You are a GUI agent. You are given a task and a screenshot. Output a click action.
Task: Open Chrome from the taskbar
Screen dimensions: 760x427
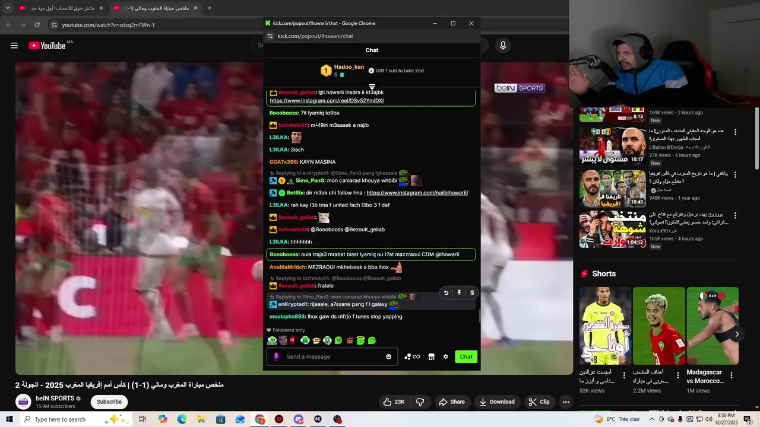point(260,419)
